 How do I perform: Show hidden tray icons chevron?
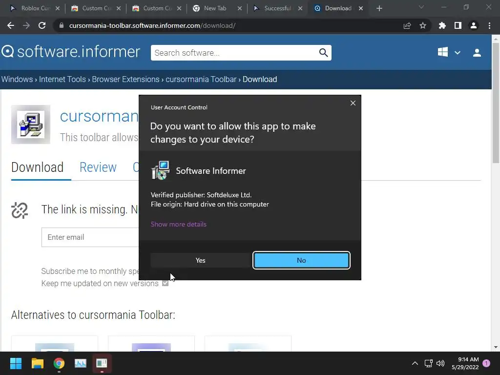[x=415, y=363]
